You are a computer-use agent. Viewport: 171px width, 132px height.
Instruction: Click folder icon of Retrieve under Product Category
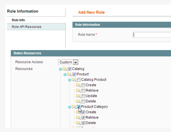tap(79, 118)
